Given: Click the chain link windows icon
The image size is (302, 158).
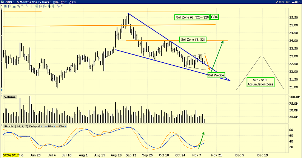Looking at the screenshot, I should 281,2.
